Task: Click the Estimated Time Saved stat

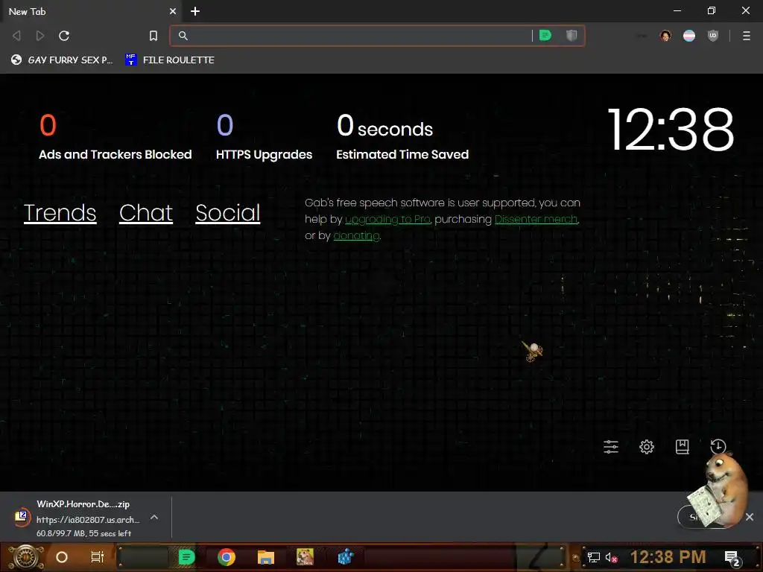Action: point(402,137)
